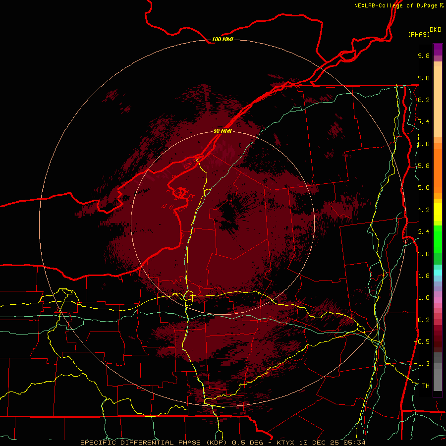Click the pink segment of color bar
The width and height of the screenshot is (446, 446).
pos(438,300)
